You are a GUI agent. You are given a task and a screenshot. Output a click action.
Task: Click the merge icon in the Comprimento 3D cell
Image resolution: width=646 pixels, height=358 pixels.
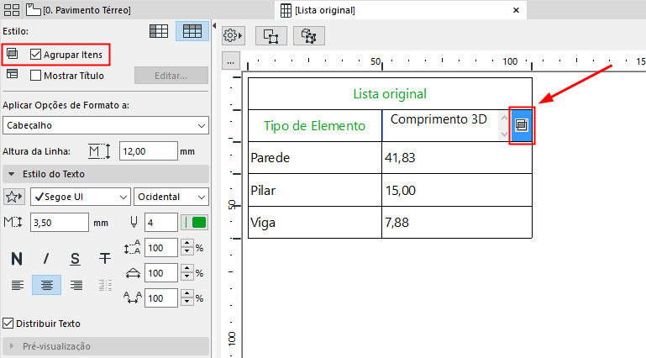[x=521, y=124]
